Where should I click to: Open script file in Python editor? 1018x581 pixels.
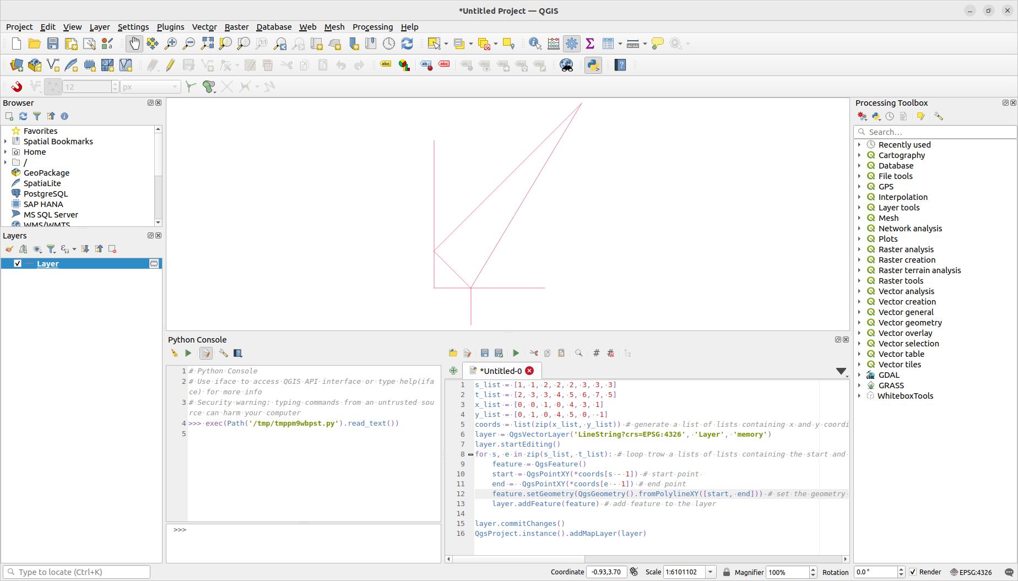coord(453,353)
